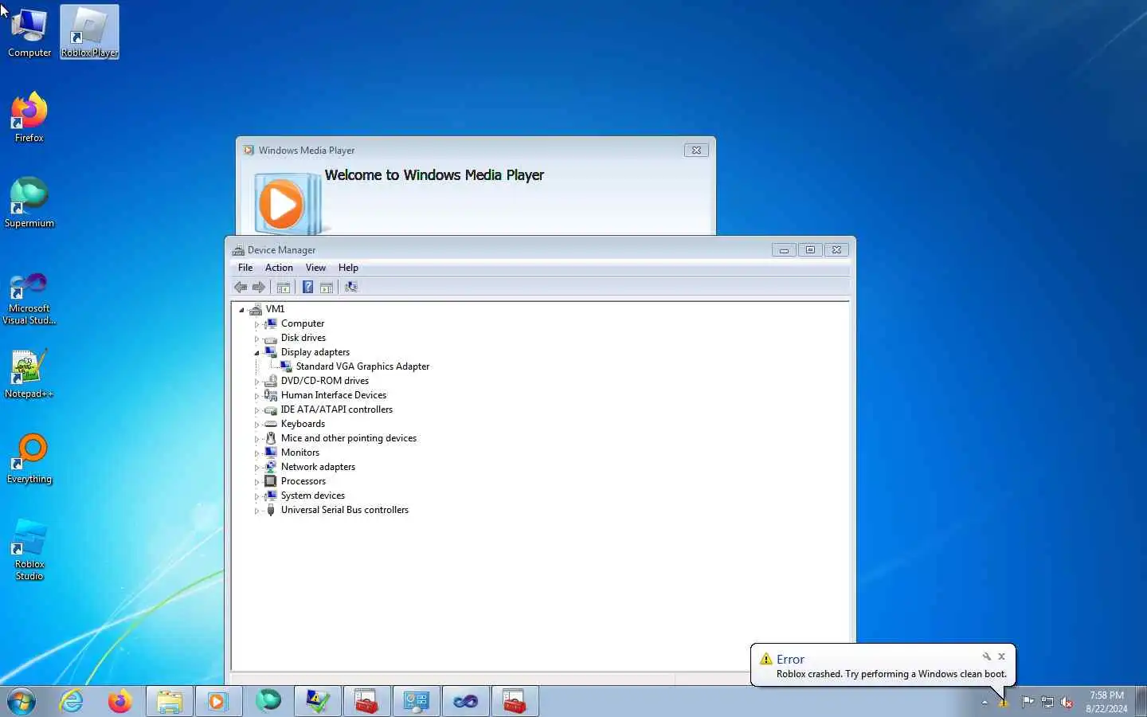This screenshot has width=1147, height=717.
Task: Select the Everything desktop shortcut
Action: point(29,459)
